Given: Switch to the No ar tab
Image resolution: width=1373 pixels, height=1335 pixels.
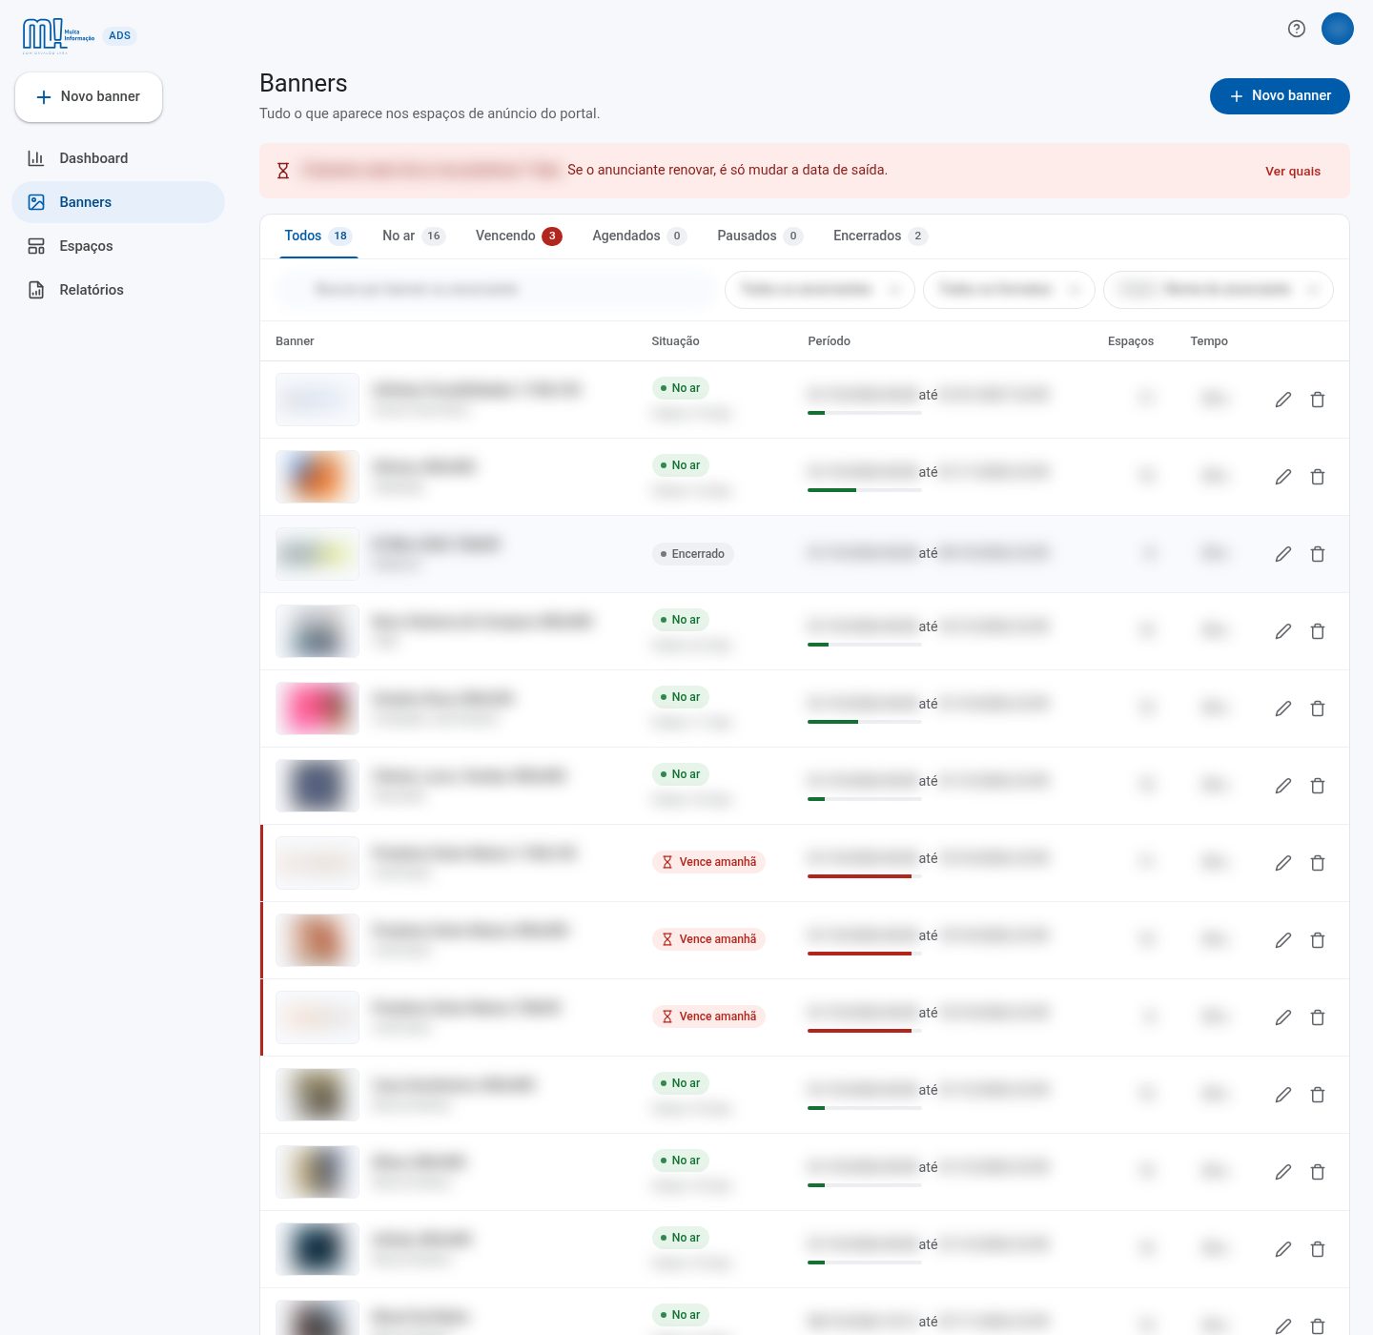Looking at the screenshot, I should point(414,236).
